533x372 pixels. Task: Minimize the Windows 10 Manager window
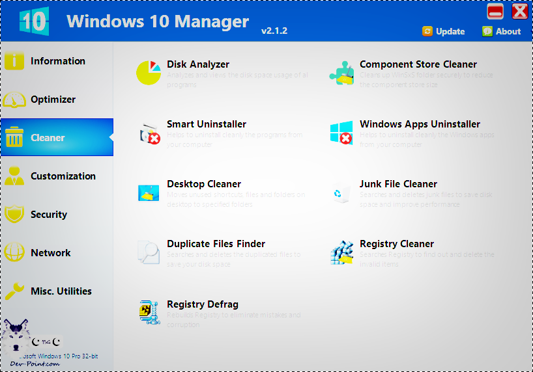(495, 11)
